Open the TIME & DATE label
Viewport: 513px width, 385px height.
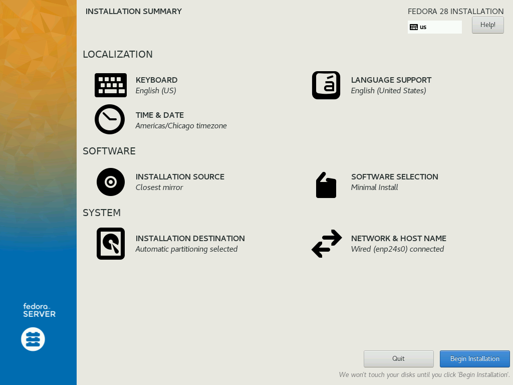(159, 115)
